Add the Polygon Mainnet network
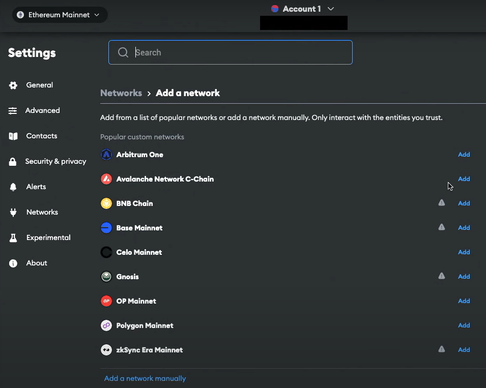 click(464, 325)
